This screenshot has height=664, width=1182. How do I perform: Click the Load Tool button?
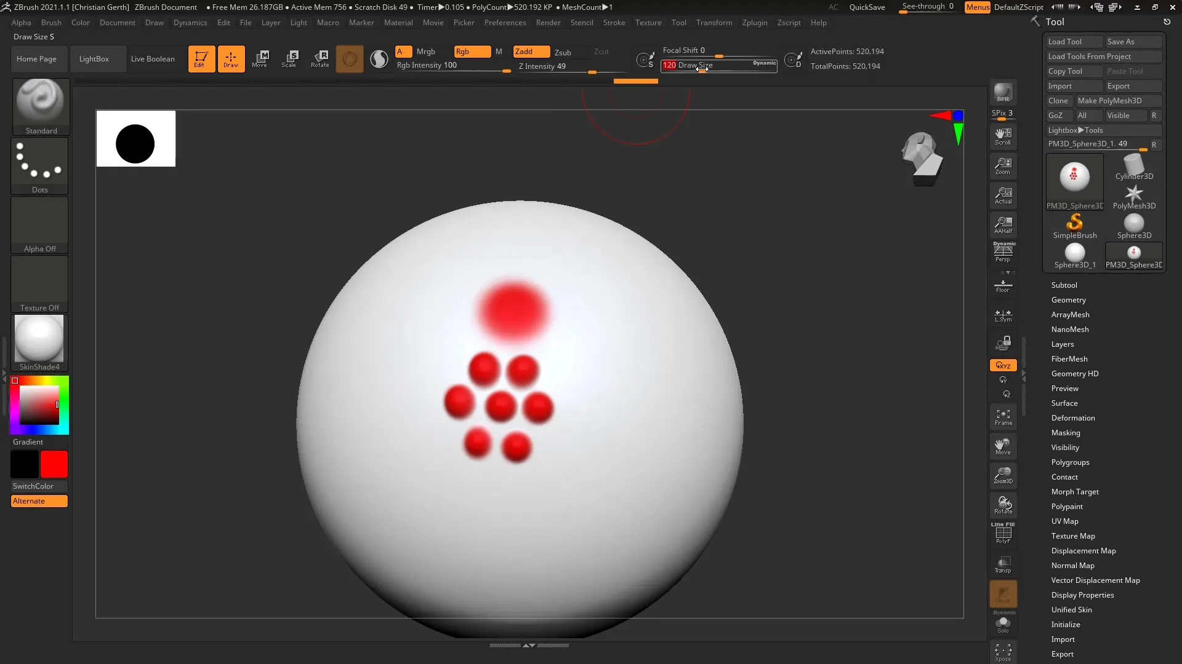[x=1074, y=42]
